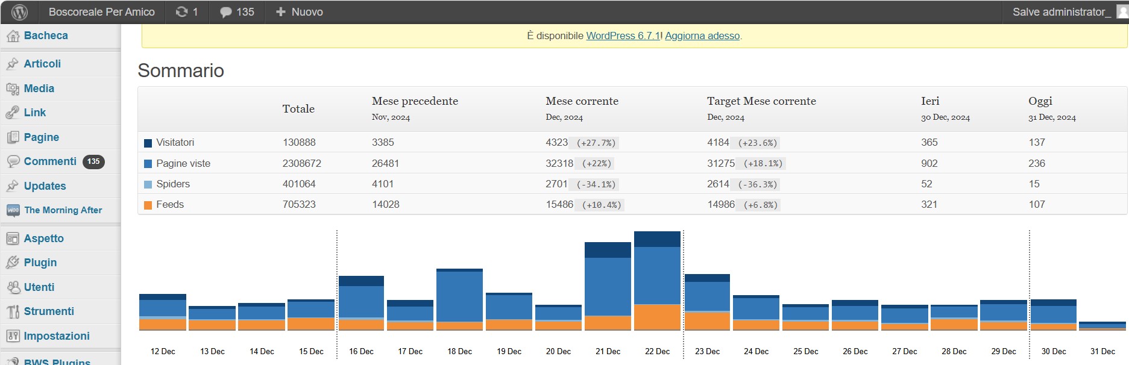Open The Morning After menu
Image resolution: width=1129 pixels, height=365 pixels.
click(x=63, y=210)
